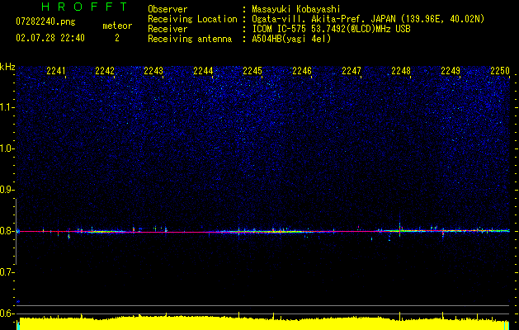Click the 2246 time marker

point(302,71)
